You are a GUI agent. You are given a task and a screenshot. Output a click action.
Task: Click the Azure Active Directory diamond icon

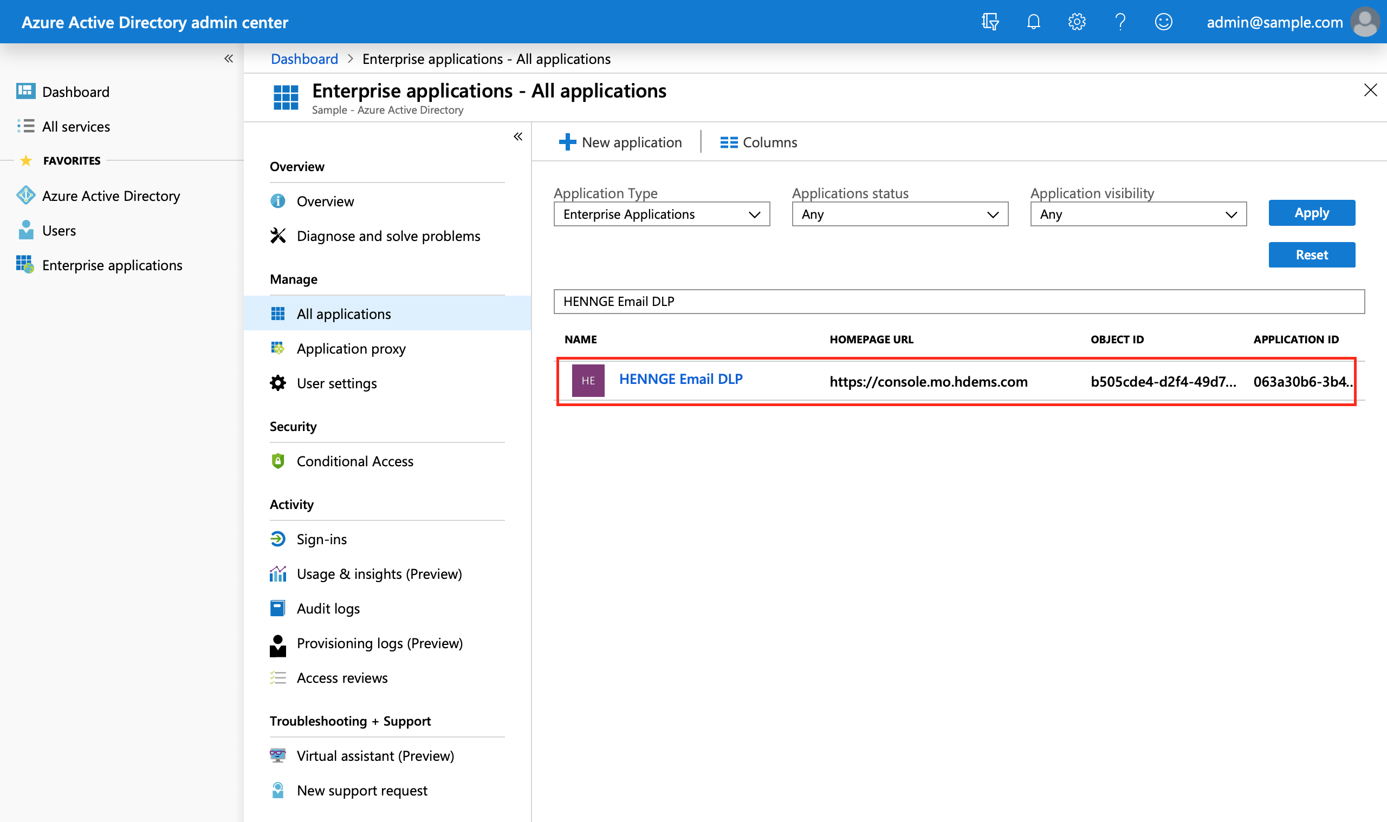25,195
